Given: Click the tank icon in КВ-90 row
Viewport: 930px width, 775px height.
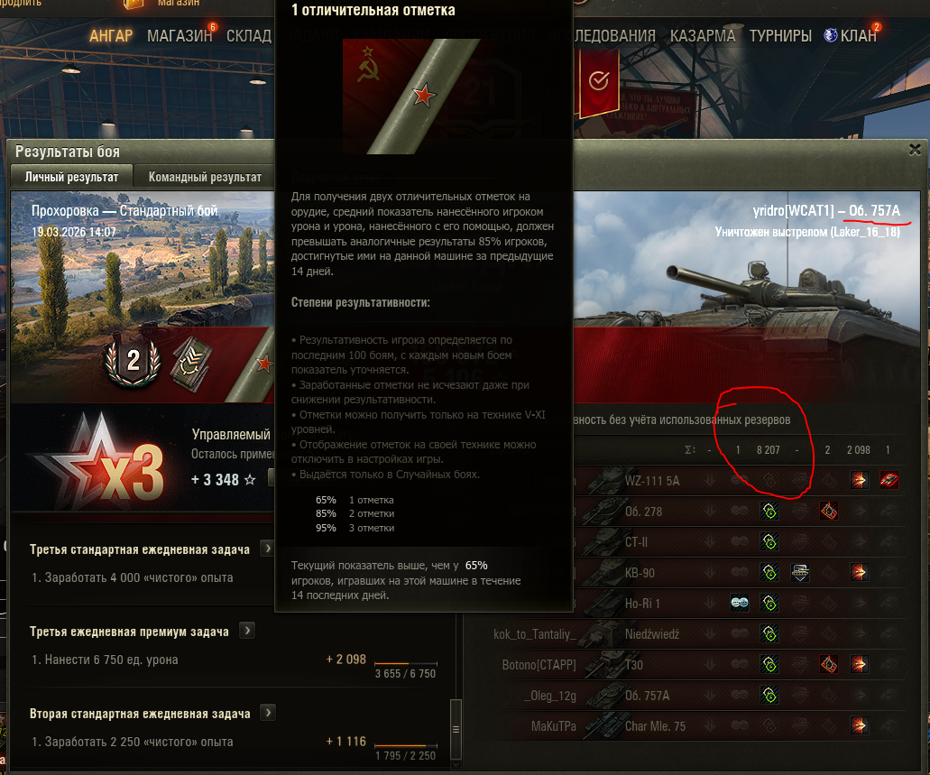Looking at the screenshot, I should 799,573.
